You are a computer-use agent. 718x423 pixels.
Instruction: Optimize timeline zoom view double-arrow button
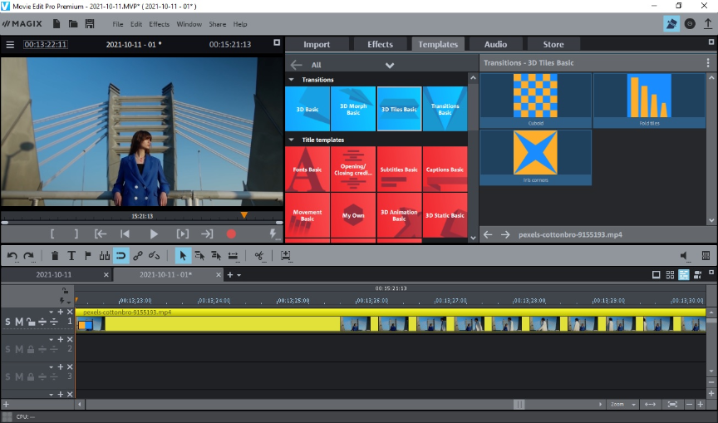(x=650, y=404)
